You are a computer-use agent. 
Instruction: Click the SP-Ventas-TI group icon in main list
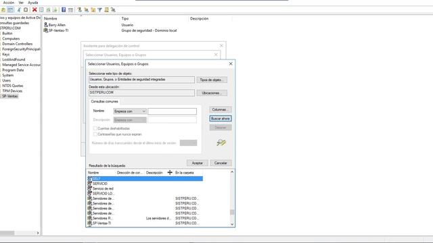46,30
